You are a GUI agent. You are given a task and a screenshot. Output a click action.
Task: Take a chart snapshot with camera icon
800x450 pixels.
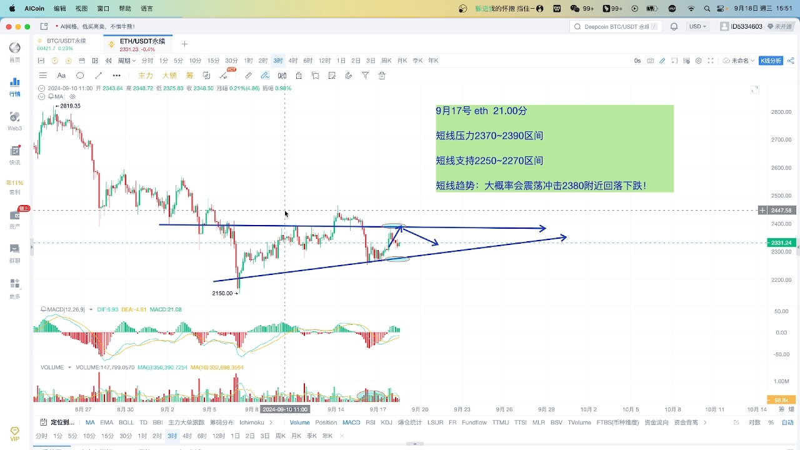651,61
